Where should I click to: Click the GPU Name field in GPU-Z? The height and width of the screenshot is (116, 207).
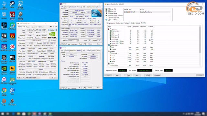37,30
